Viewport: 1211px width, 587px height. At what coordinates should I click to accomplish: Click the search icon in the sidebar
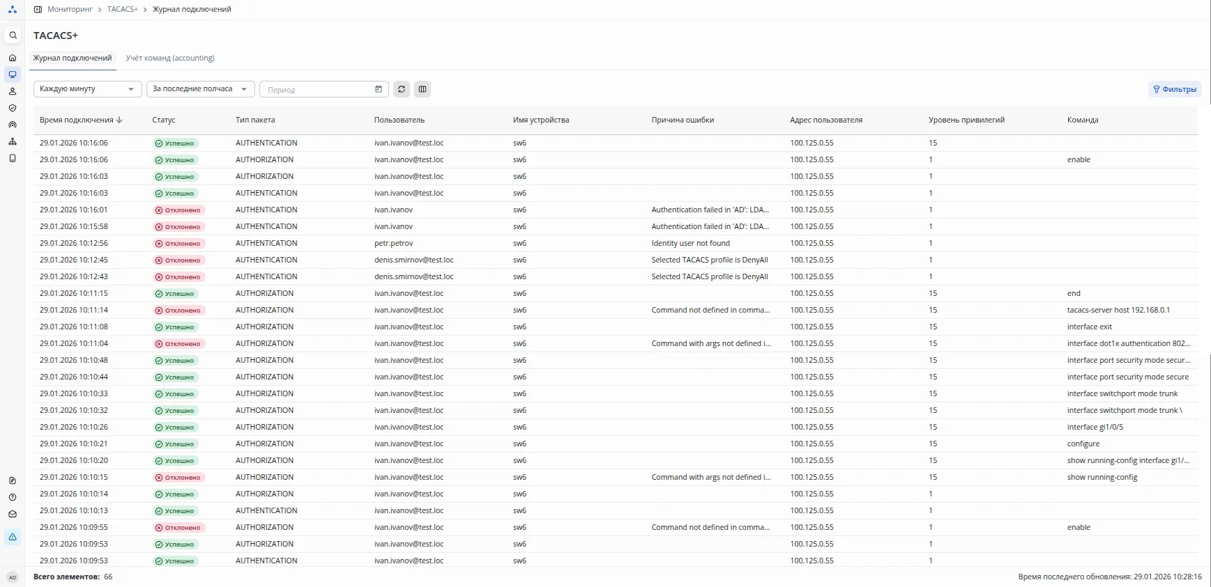[13, 36]
